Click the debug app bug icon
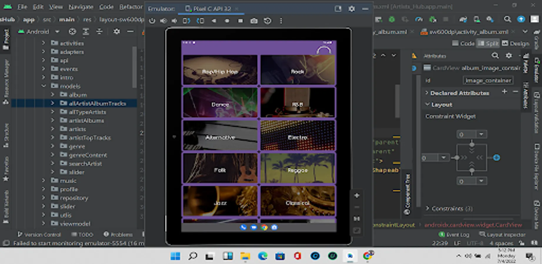Viewport: 542px width, 264px height. pyautogui.click(x=392, y=20)
